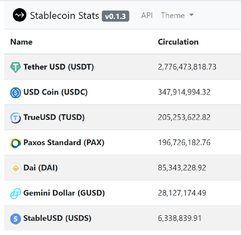Click the USD Coin logo icon
The width and height of the screenshot is (241, 235).
[15, 92]
